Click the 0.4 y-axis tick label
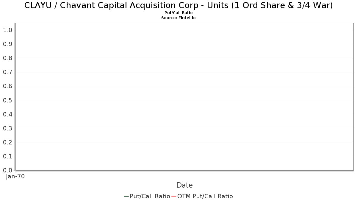 tap(7, 114)
